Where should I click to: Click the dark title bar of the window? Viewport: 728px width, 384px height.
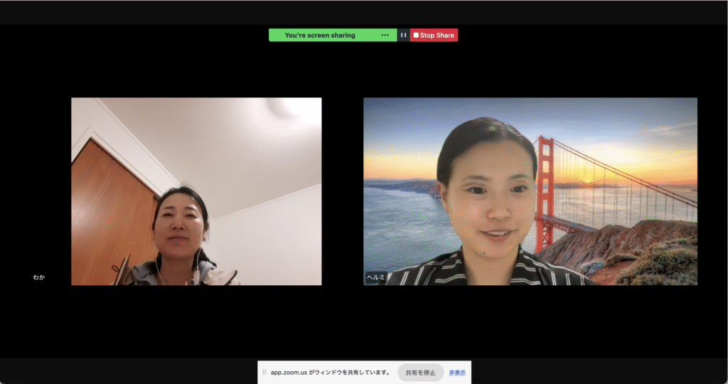click(364, 12)
